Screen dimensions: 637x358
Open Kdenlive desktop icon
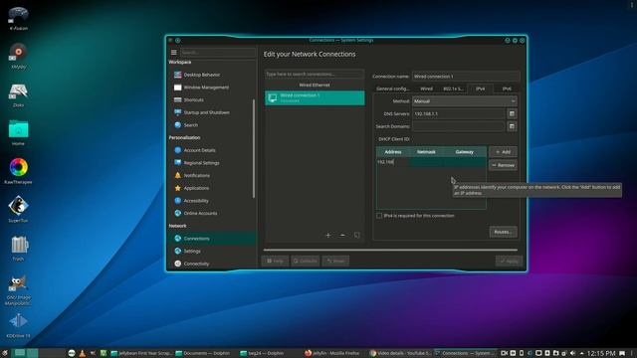tap(18, 325)
